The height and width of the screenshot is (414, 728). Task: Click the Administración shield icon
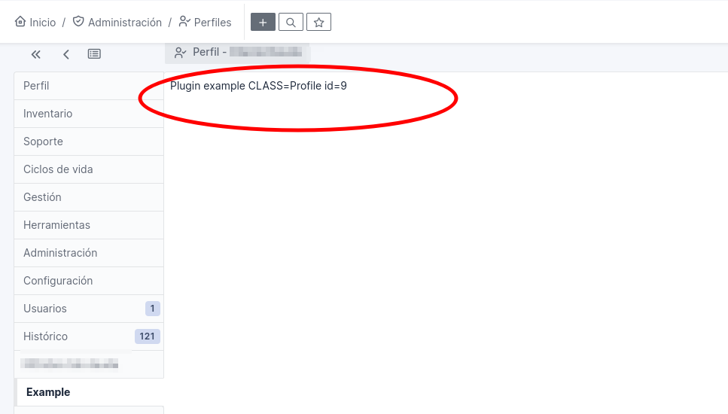coord(78,21)
